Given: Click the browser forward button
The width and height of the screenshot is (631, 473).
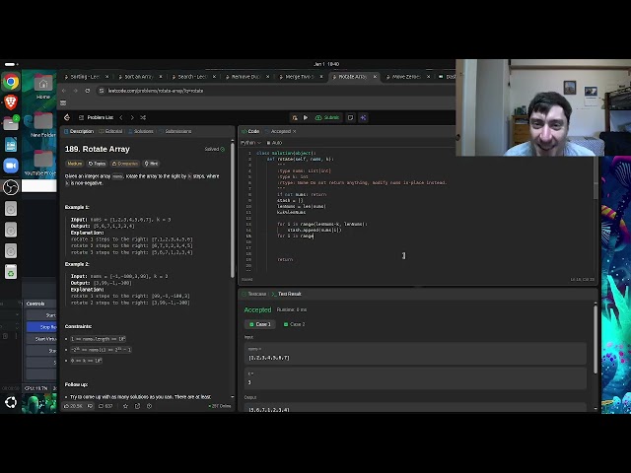Looking at the screenshot, I should [76, 91].
